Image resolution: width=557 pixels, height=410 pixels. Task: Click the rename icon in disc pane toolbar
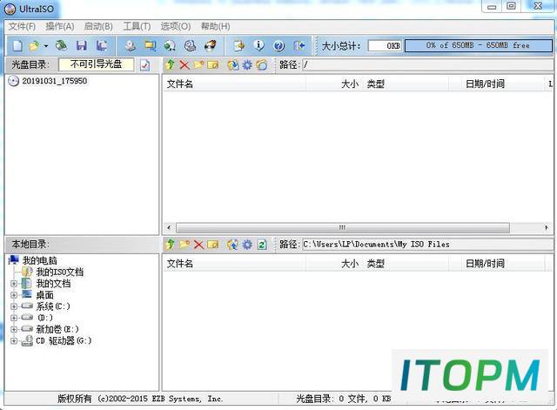212,65
